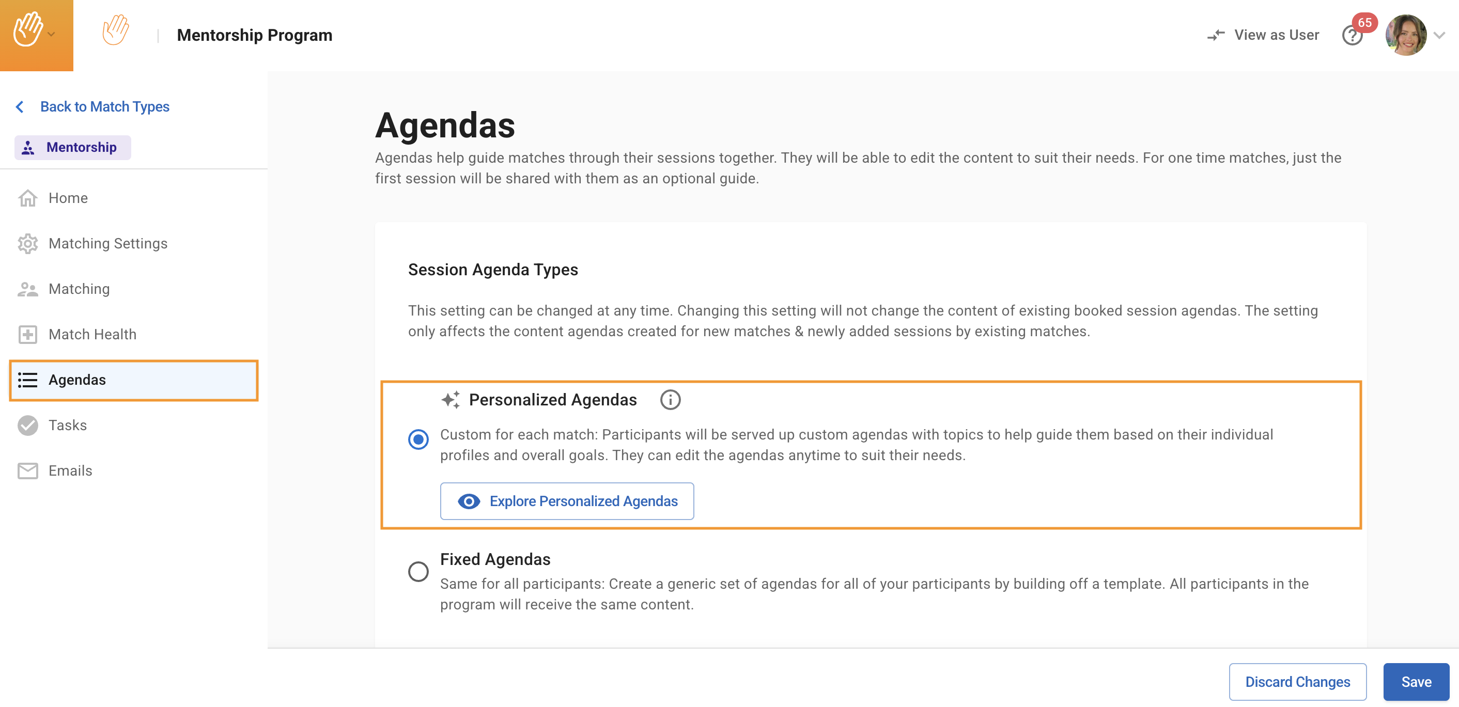1459x707 pixels.
Task: Click the Tasks checkmark icon
Action: (x=27, y=426)
